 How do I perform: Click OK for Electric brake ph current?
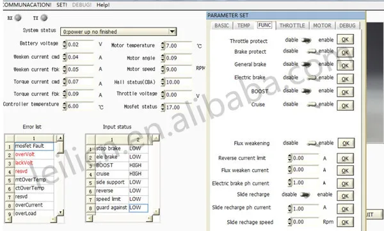tap(345, 184)
